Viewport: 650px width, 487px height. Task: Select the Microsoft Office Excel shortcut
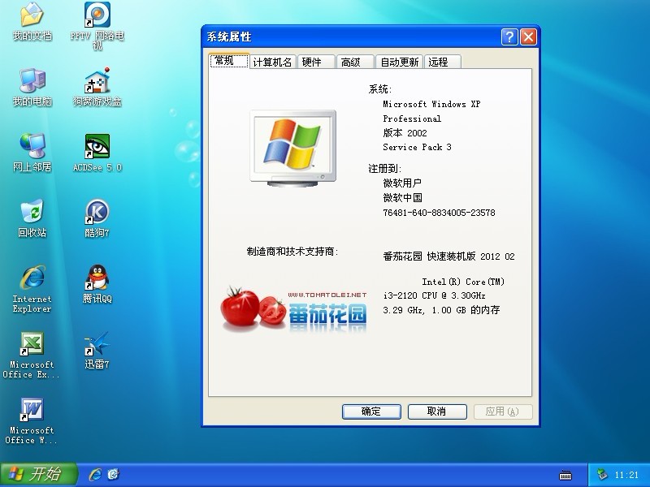[32, 345]
